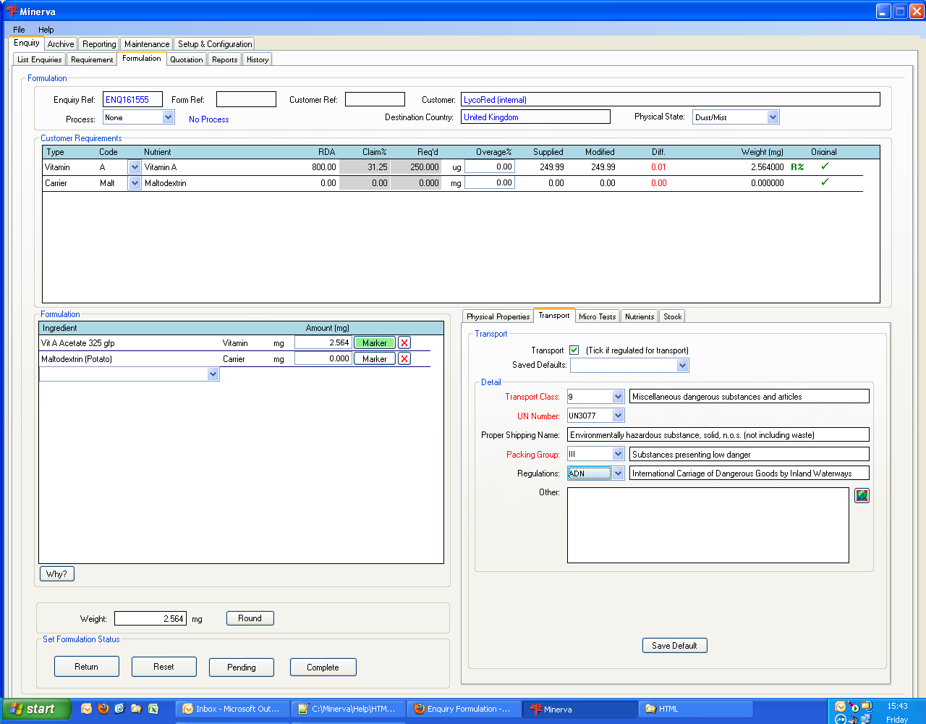Click into the Other text area

[708, 525]
